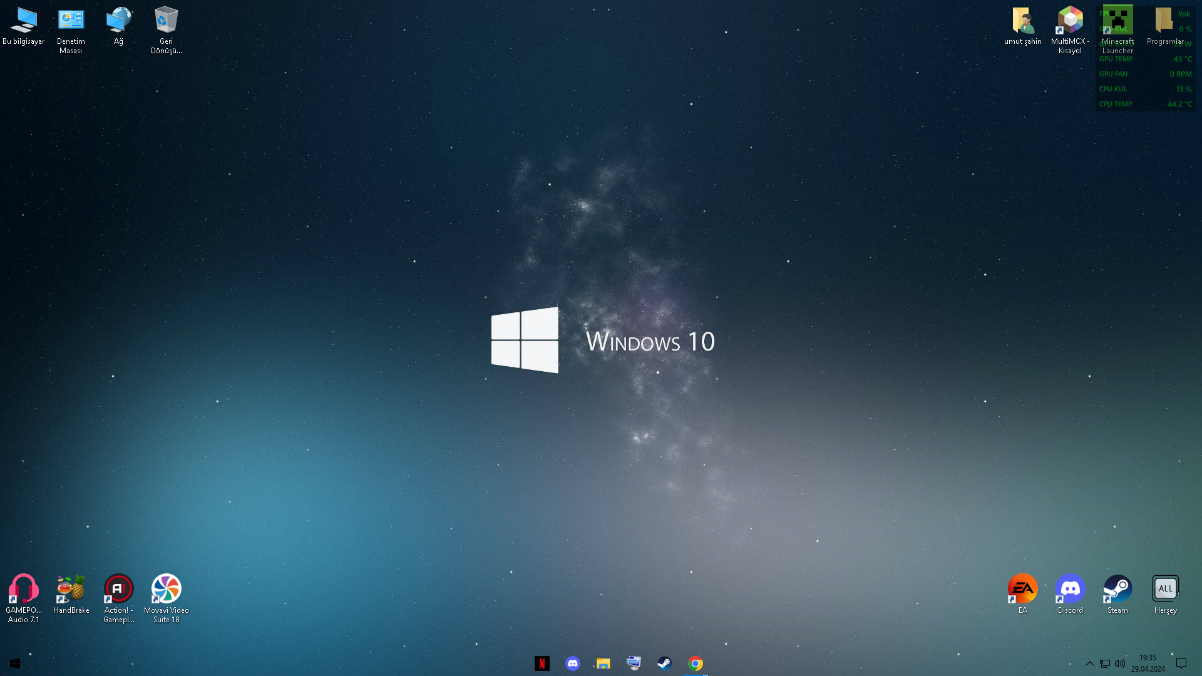This screenshot has height=676, width=1202.
Task: Launch HandBrake from desktop
Action: point(71,595)
